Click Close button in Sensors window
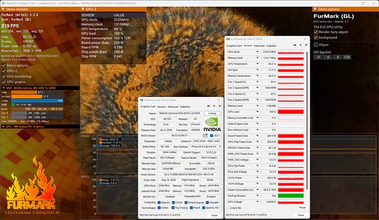Viewport: 379px width, 220px height. 300,215
